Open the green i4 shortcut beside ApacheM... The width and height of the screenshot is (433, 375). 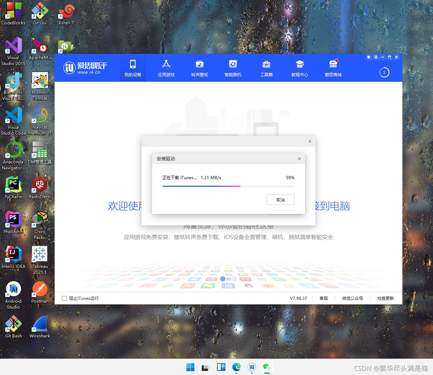pyautogui.click(x=66, y=46)
